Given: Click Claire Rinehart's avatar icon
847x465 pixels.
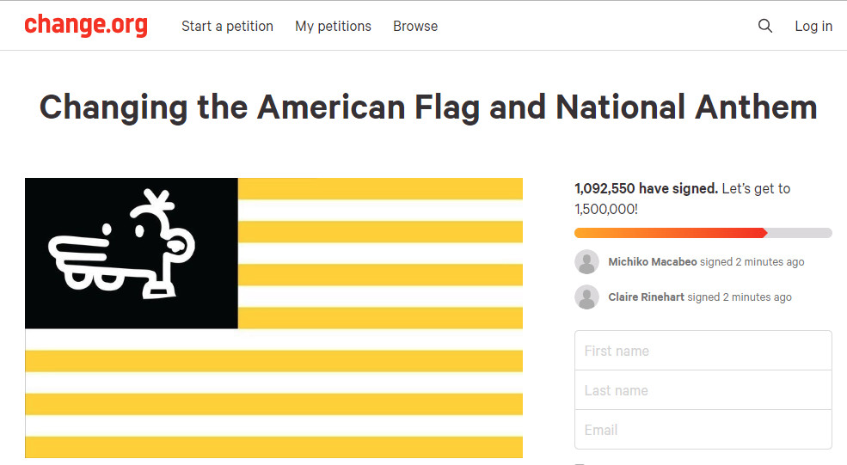Looking at the screenshot, I should point(587,297).
